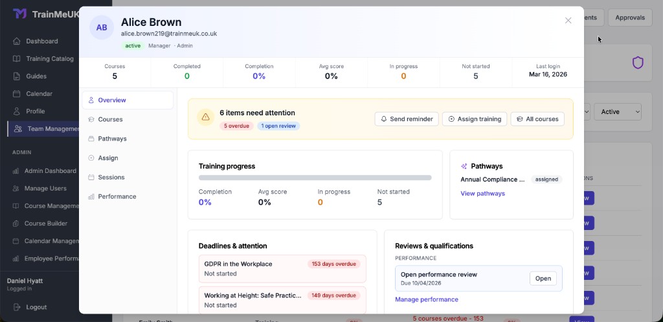Open the Active status dropdown

pyautogui.click(x=617, y=111)
